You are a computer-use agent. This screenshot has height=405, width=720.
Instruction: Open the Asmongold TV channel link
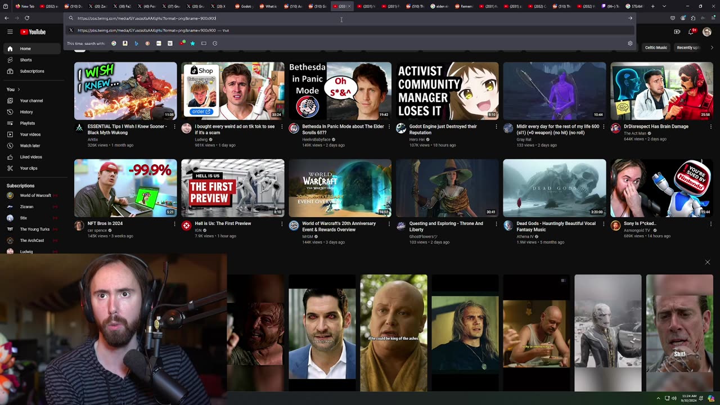point(637,230)
